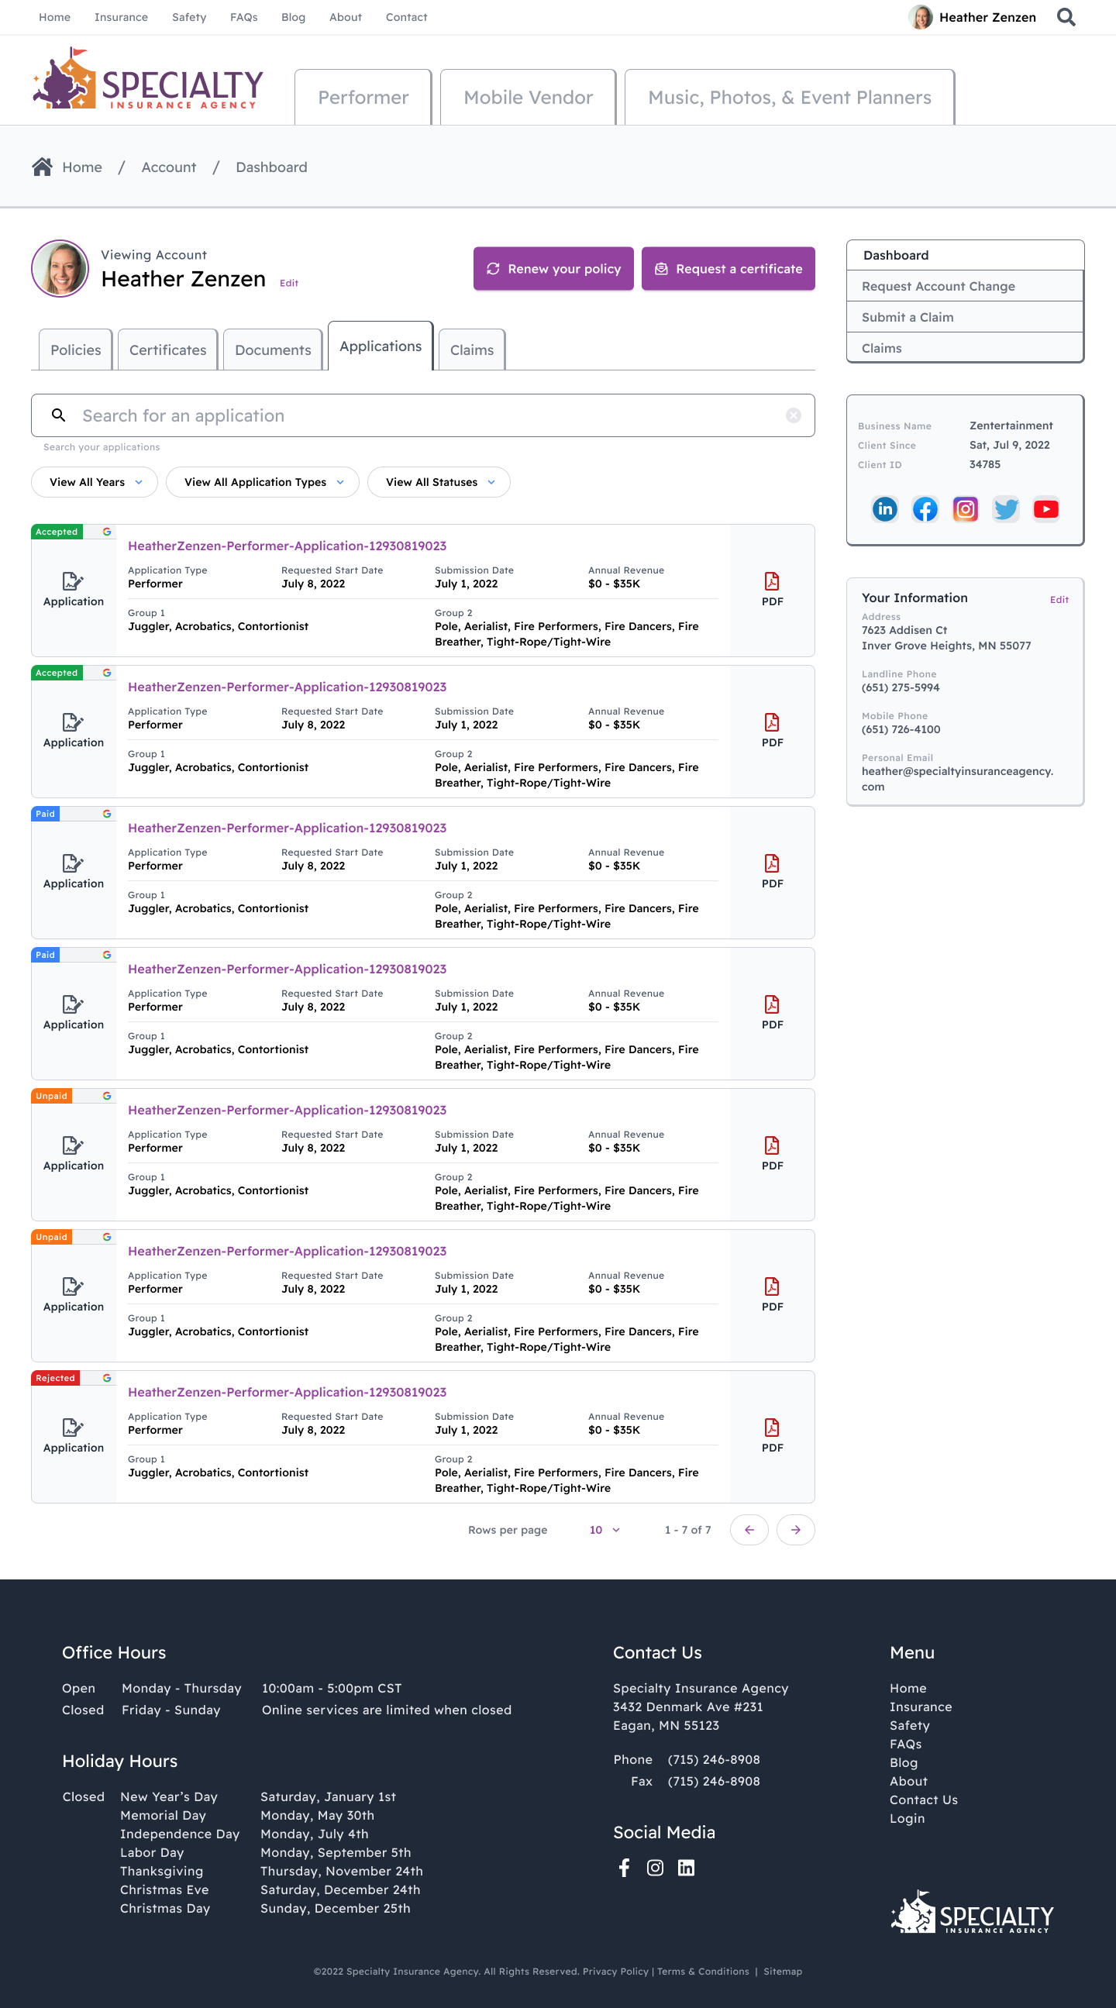
Task: Open the footer Facebook icon
Action: click(623, 1868)
